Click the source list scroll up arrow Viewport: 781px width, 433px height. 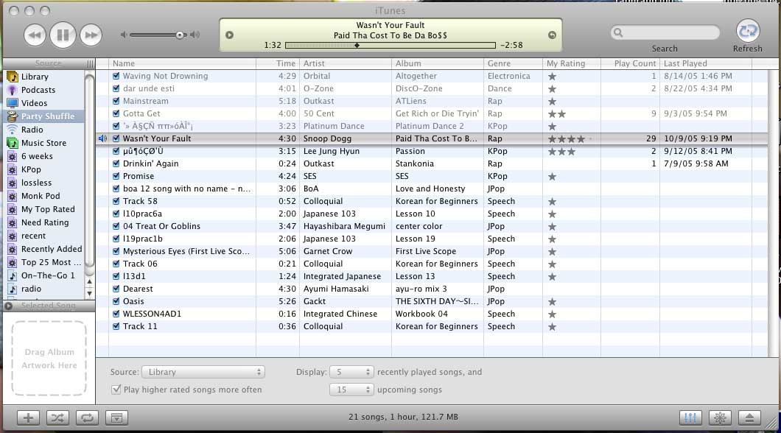tap(90, 282)
